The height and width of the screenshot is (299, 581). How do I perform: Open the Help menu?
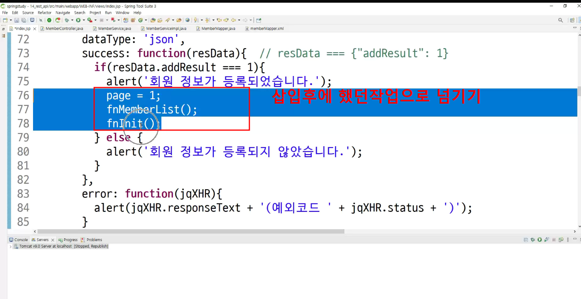(138, 13)
